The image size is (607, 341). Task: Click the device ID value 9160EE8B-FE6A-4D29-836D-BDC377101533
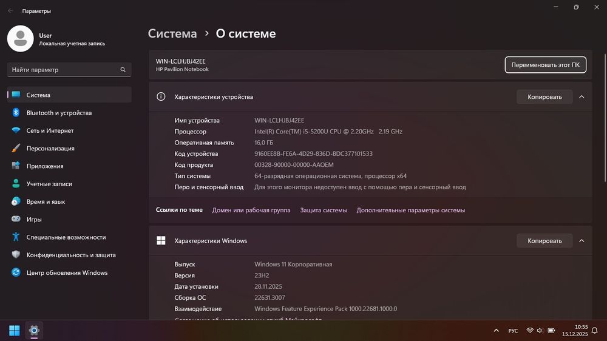coord(313,154)
